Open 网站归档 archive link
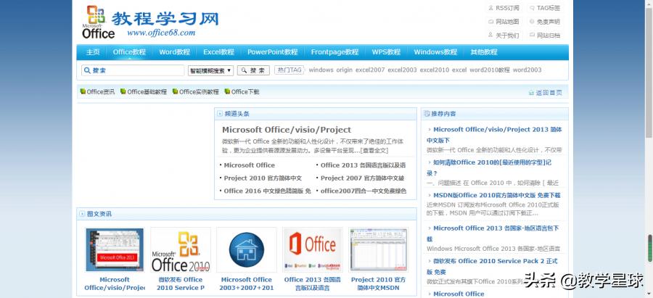Viewport: 653px width, 298px height. coord(545,36)
